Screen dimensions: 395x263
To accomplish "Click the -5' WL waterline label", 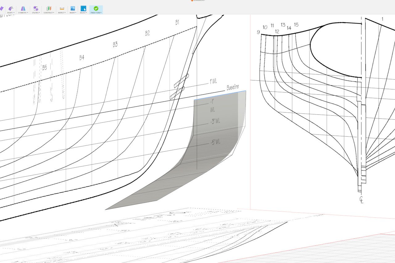I will (x=215, y=142).
